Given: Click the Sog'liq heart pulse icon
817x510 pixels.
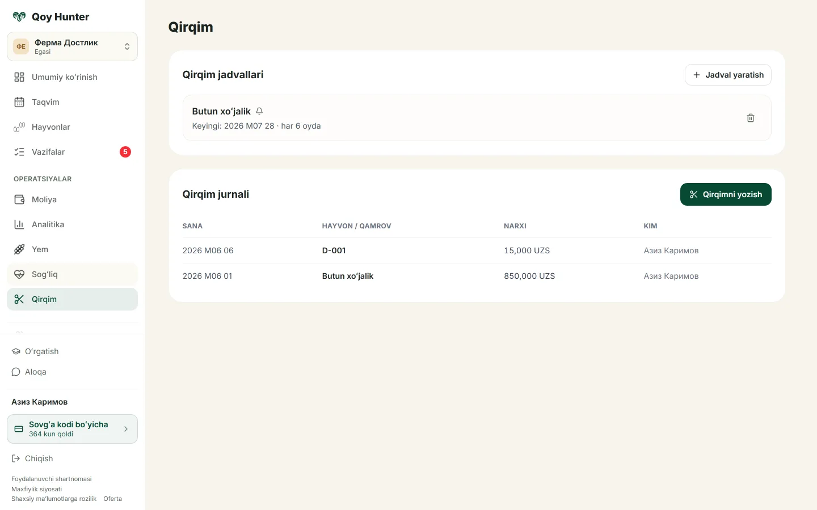Looking at the screenshot, I should click(x=19, y=274).
